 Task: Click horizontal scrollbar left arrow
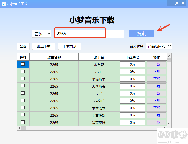tap(19, 128)
